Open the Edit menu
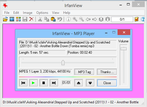 (16, 13)
